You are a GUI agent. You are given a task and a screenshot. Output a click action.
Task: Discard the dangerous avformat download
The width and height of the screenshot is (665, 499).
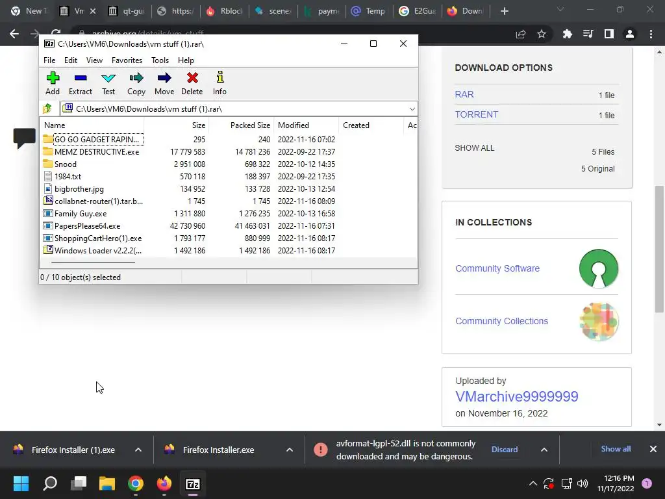pyautogui.click(x=504, y=450)
